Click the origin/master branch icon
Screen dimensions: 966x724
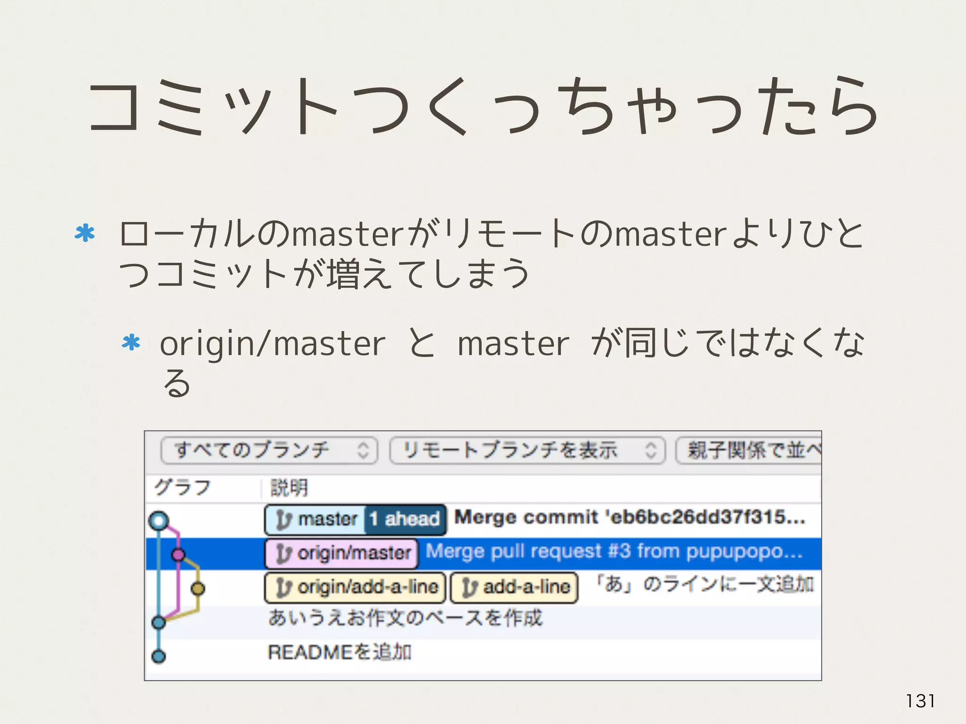click(283, 553)
